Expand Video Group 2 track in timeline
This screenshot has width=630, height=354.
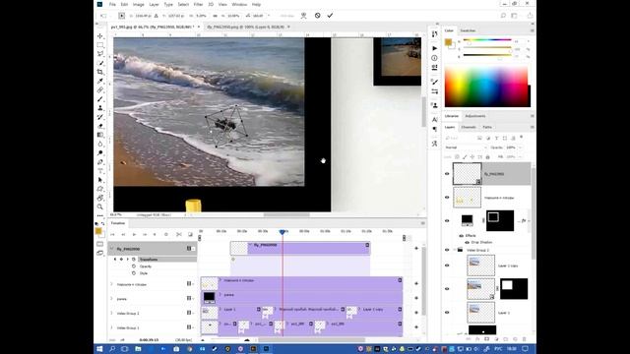[x=111, y=313]
